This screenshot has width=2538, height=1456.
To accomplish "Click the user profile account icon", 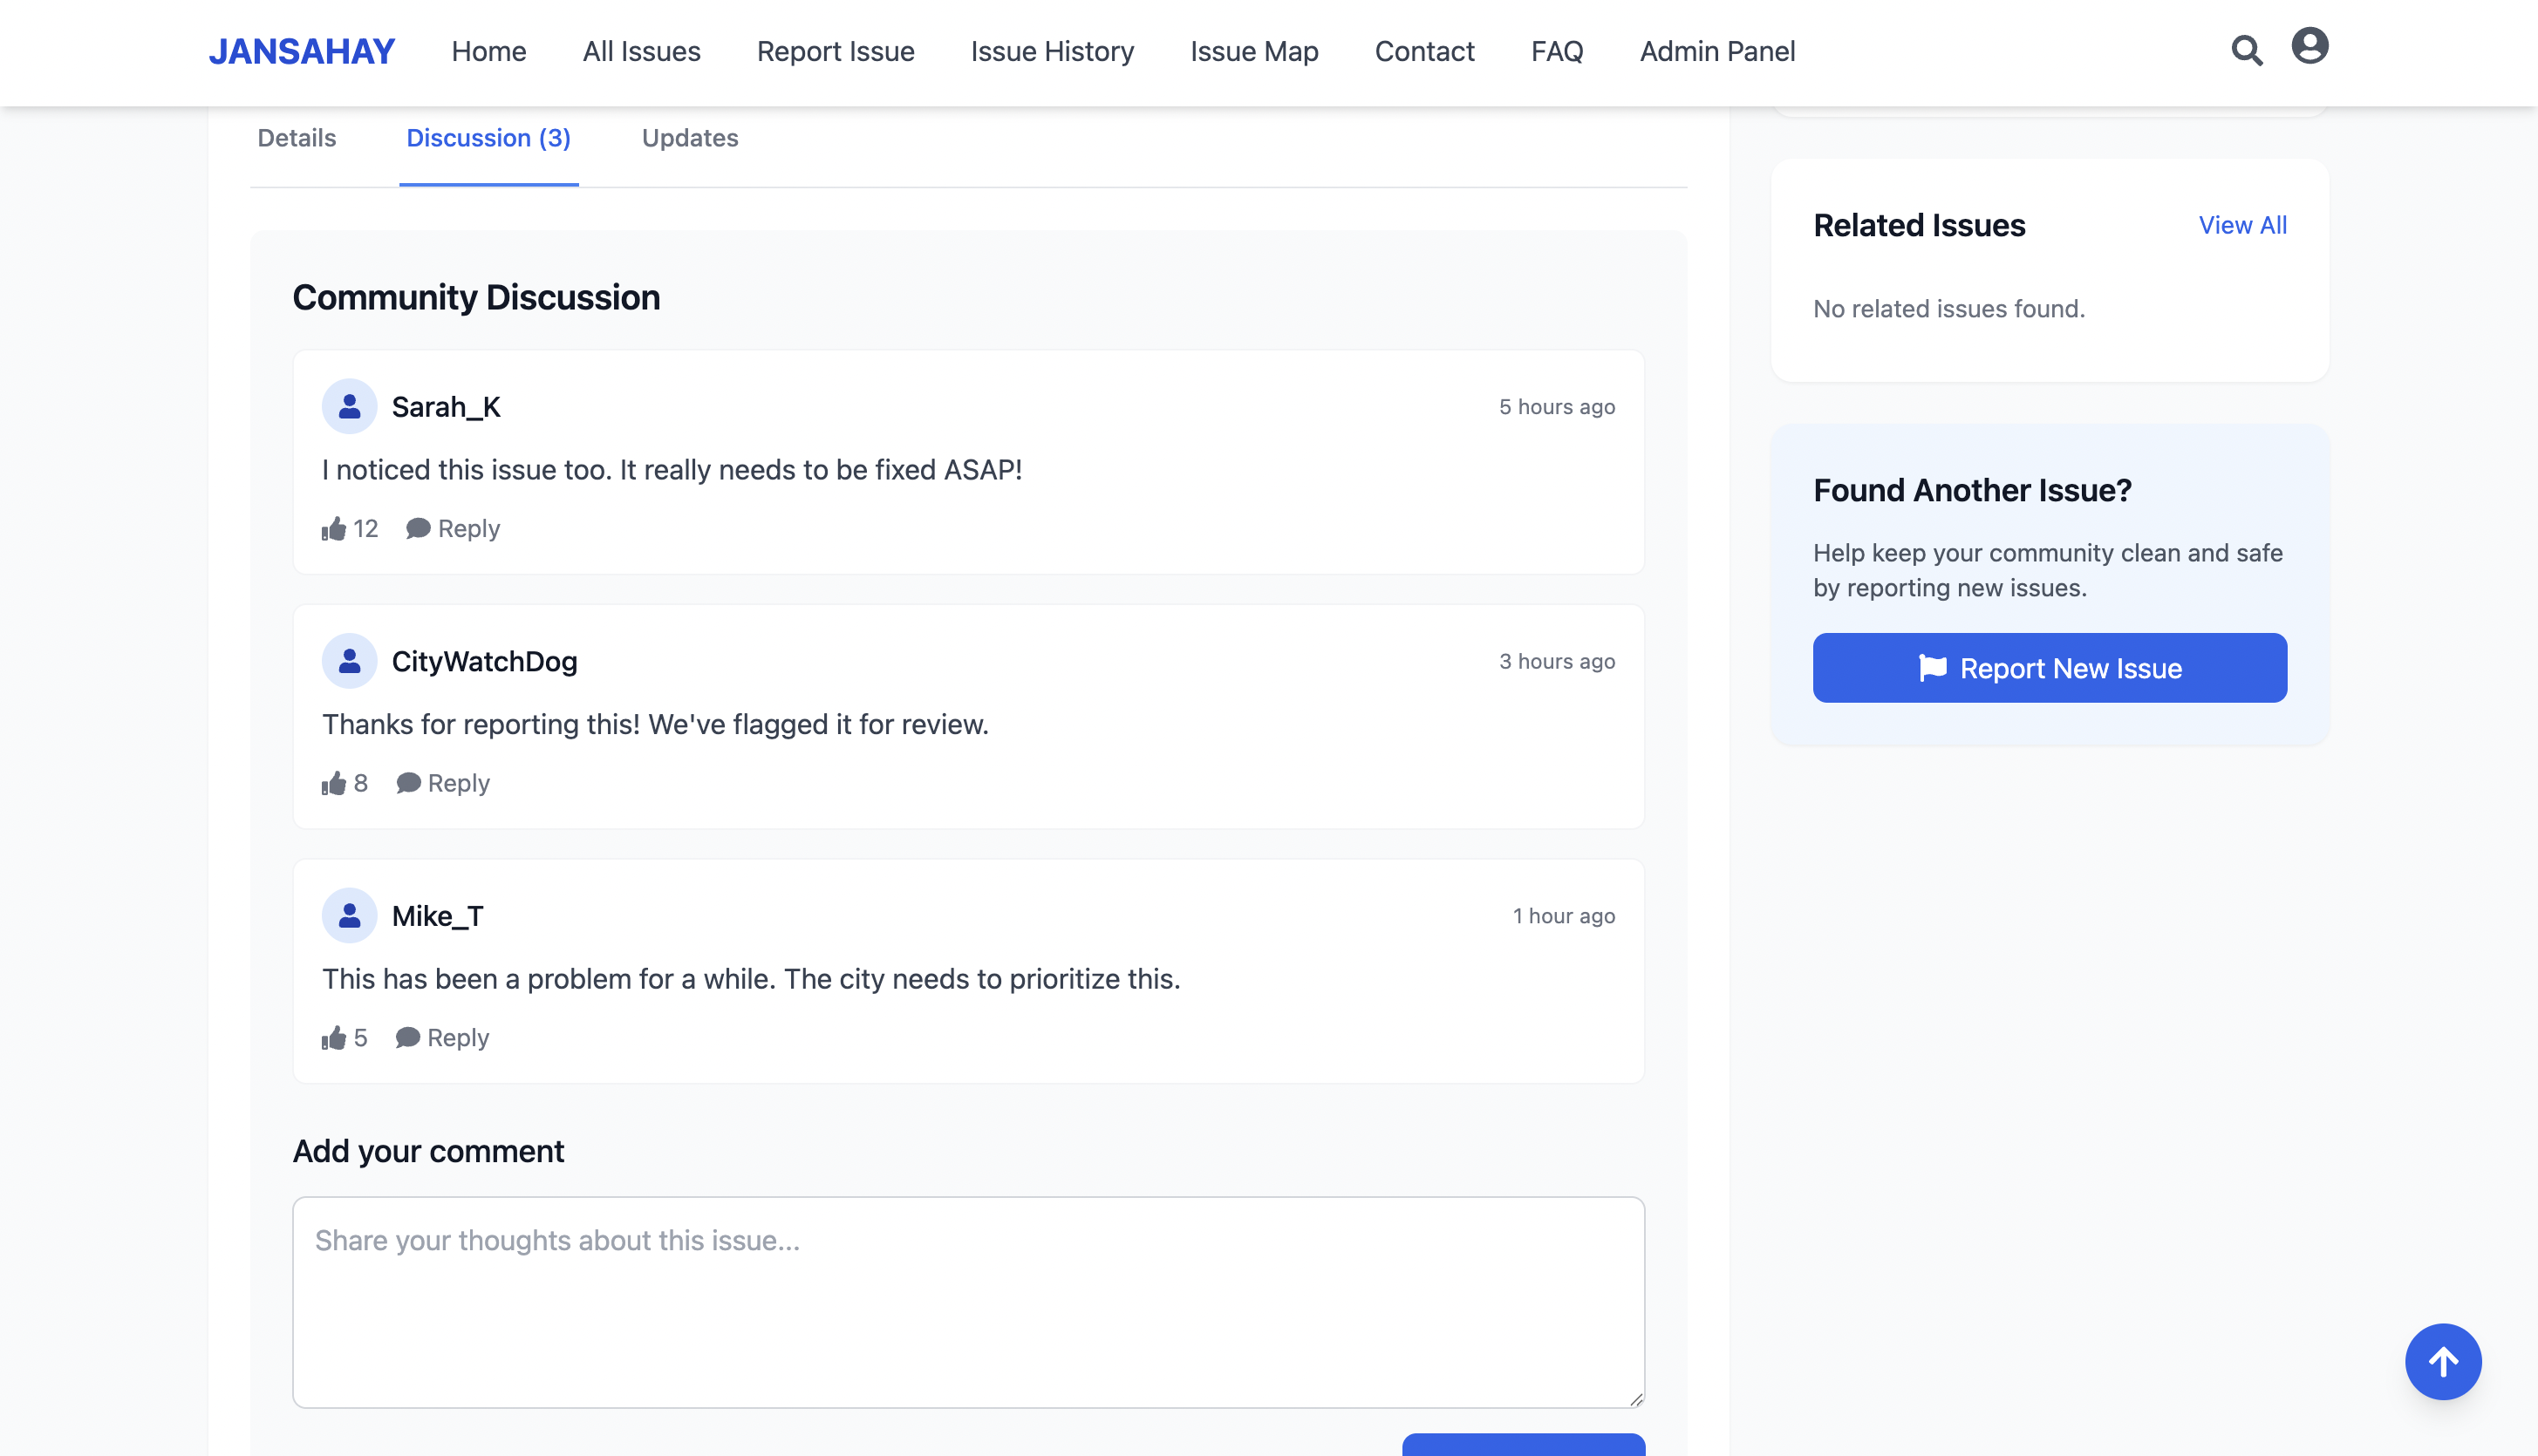I will tap(2309, 46).
